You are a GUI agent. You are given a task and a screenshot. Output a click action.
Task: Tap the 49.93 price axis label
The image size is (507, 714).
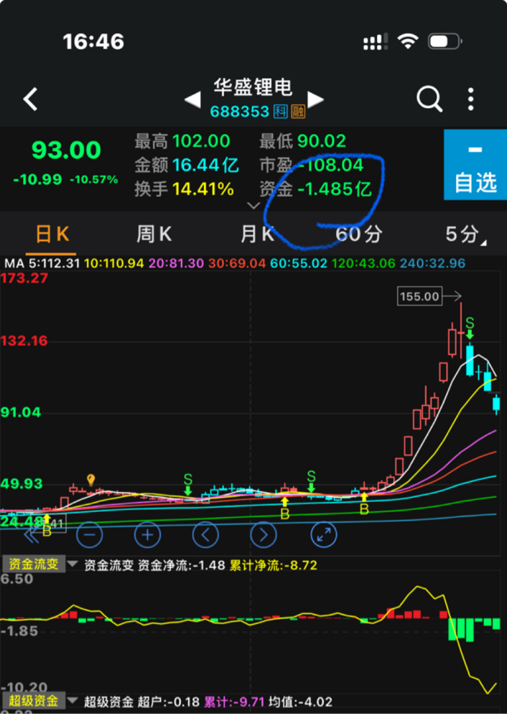[x=21, y=483]
